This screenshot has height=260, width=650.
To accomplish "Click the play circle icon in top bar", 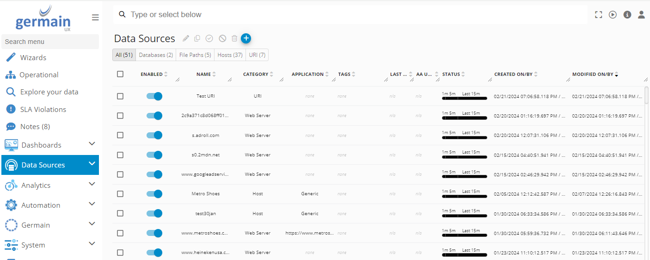I will pos(613,15).
